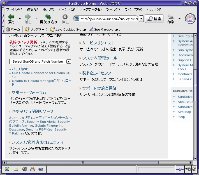
Task: Click the Print (印刷) icon
Action: tap(170, 17)
